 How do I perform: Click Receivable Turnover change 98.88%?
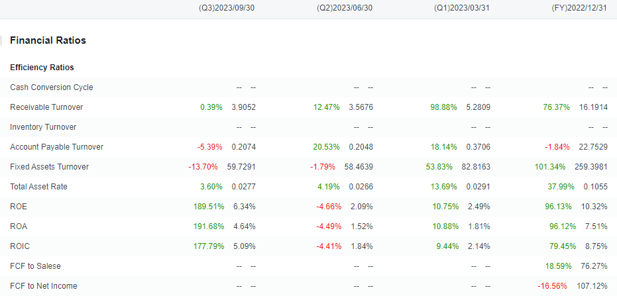tap(444, 107)
